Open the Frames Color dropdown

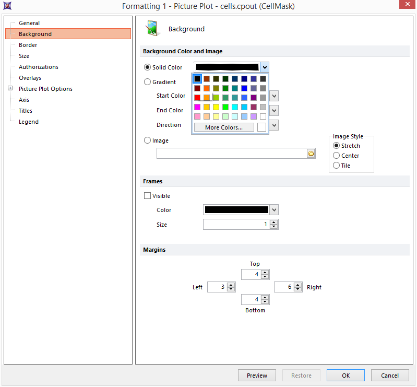tap(274, 210)
